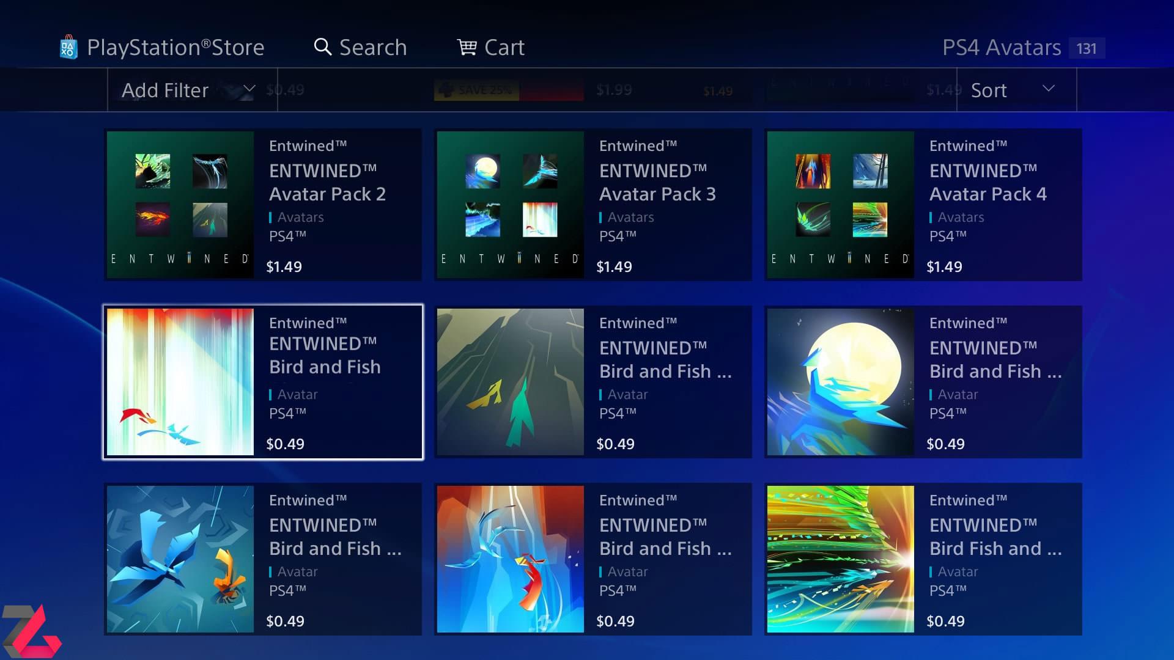Viewport: 1174px width, 660px height.
Task: Click the selected ENTWINED Bird and Fish title
Action: 325,355
